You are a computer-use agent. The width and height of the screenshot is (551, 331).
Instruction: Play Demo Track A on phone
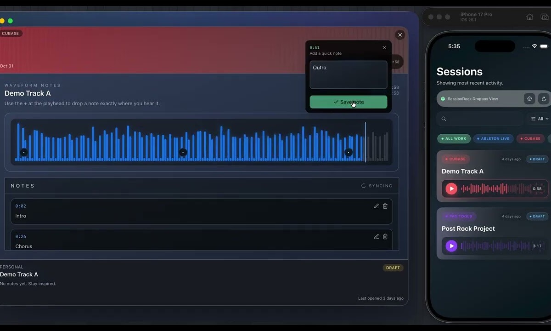coord(451,188)
